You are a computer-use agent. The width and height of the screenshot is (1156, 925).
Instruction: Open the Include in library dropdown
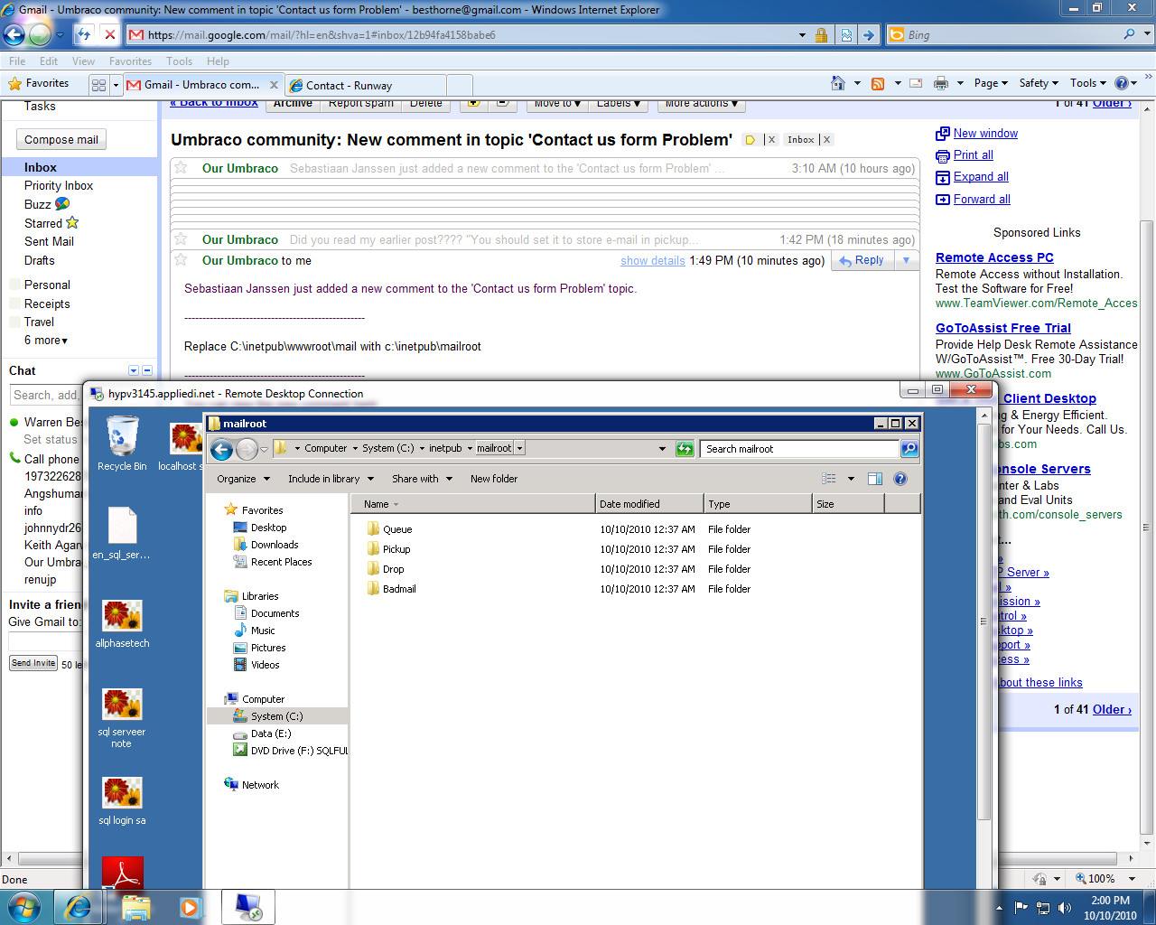331,479
